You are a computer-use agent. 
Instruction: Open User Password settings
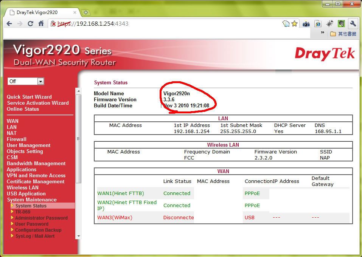pyautogui.click(x=32, y=224)
